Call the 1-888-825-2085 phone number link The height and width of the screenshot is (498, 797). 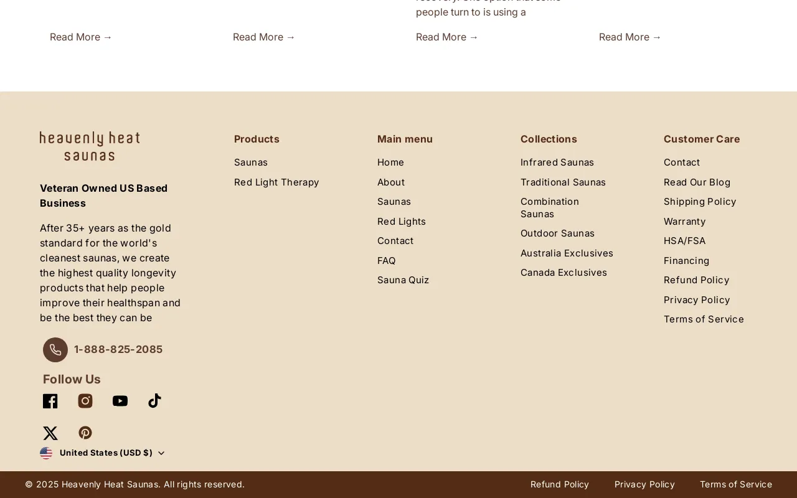coord(118,349)
